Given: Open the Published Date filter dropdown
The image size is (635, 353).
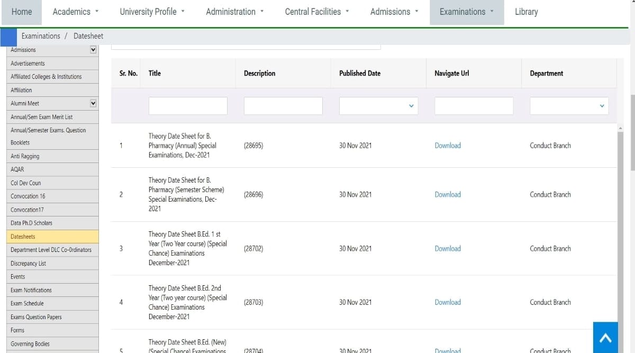Looking at the screenshot, I should tap(378, 106).
